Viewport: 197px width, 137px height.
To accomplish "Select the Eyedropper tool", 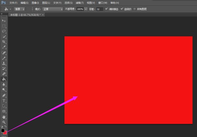I will pyautogui.click(x=4, y=47).
